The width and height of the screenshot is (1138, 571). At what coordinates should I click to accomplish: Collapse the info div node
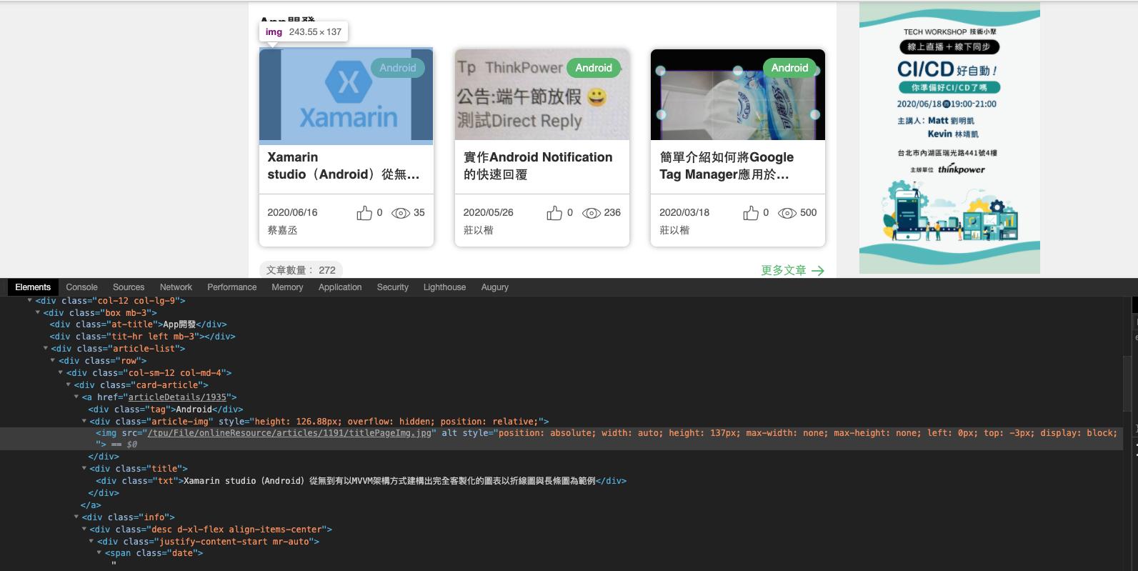point(77,517)
